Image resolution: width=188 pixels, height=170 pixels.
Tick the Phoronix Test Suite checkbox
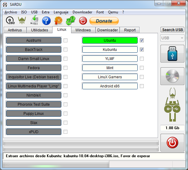click(x=65, y=104)
